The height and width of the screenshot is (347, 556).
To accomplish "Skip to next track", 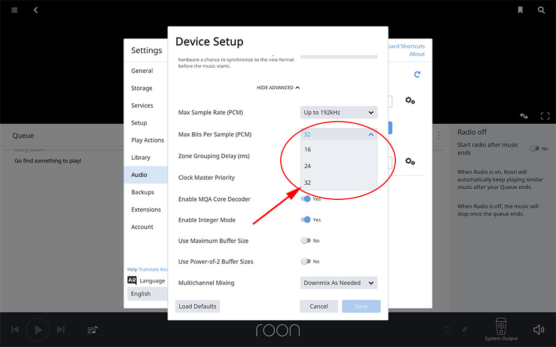I will [61, 330].
